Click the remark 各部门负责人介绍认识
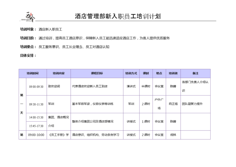 click(x=195, y=86)
